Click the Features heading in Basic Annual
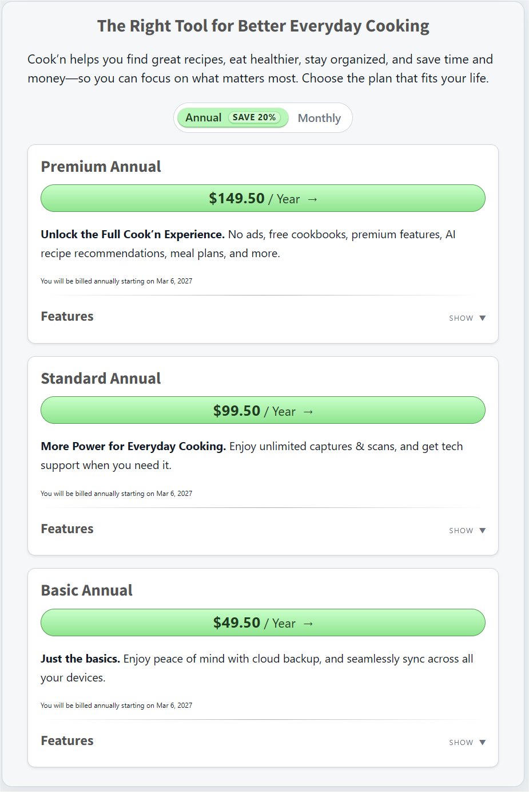This screenshot has width=529, height=792. (67, 741)
